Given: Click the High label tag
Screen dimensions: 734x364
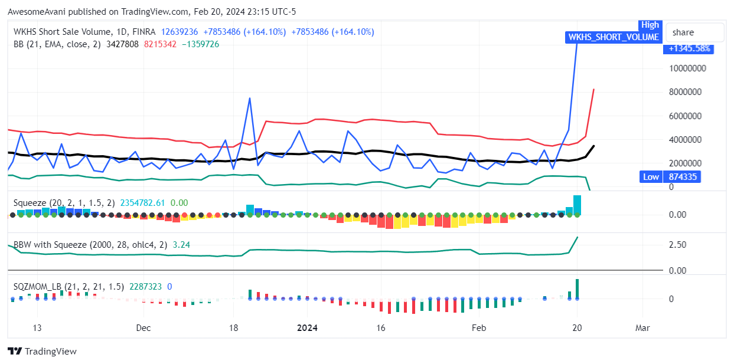Looking at the screenshot, I should click(x=650, y=25).
